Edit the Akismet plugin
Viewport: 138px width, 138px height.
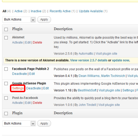pos(28,43)
